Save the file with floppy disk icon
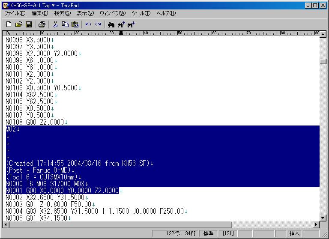 click(x=29, y=24)
